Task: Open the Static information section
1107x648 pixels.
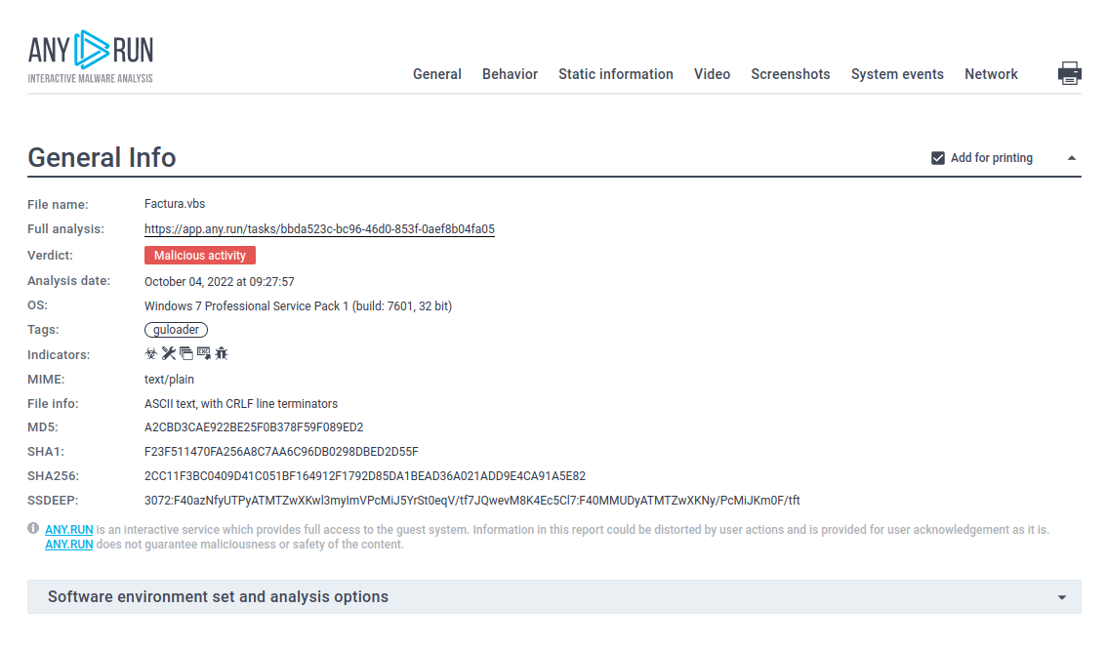Action: pos(615,74)
